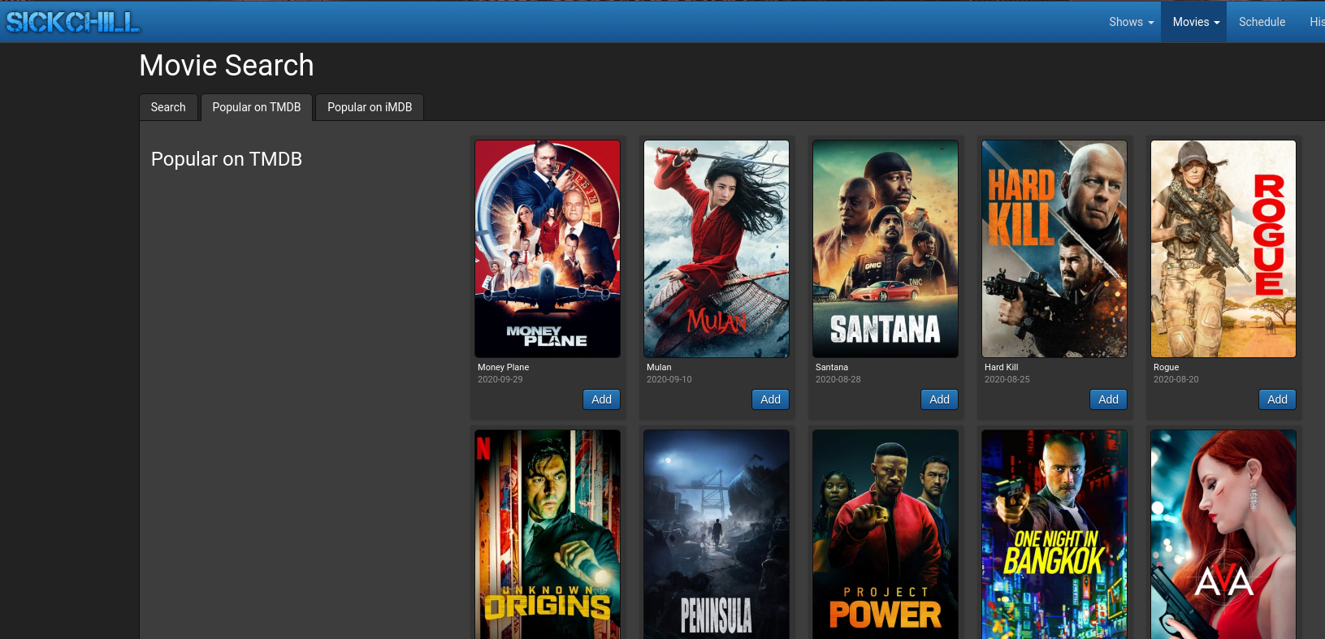Image resolution: width=1325 pixels, height=639 pixels.
Task: Click the Santana title text
Action: (x=832, y=368)
